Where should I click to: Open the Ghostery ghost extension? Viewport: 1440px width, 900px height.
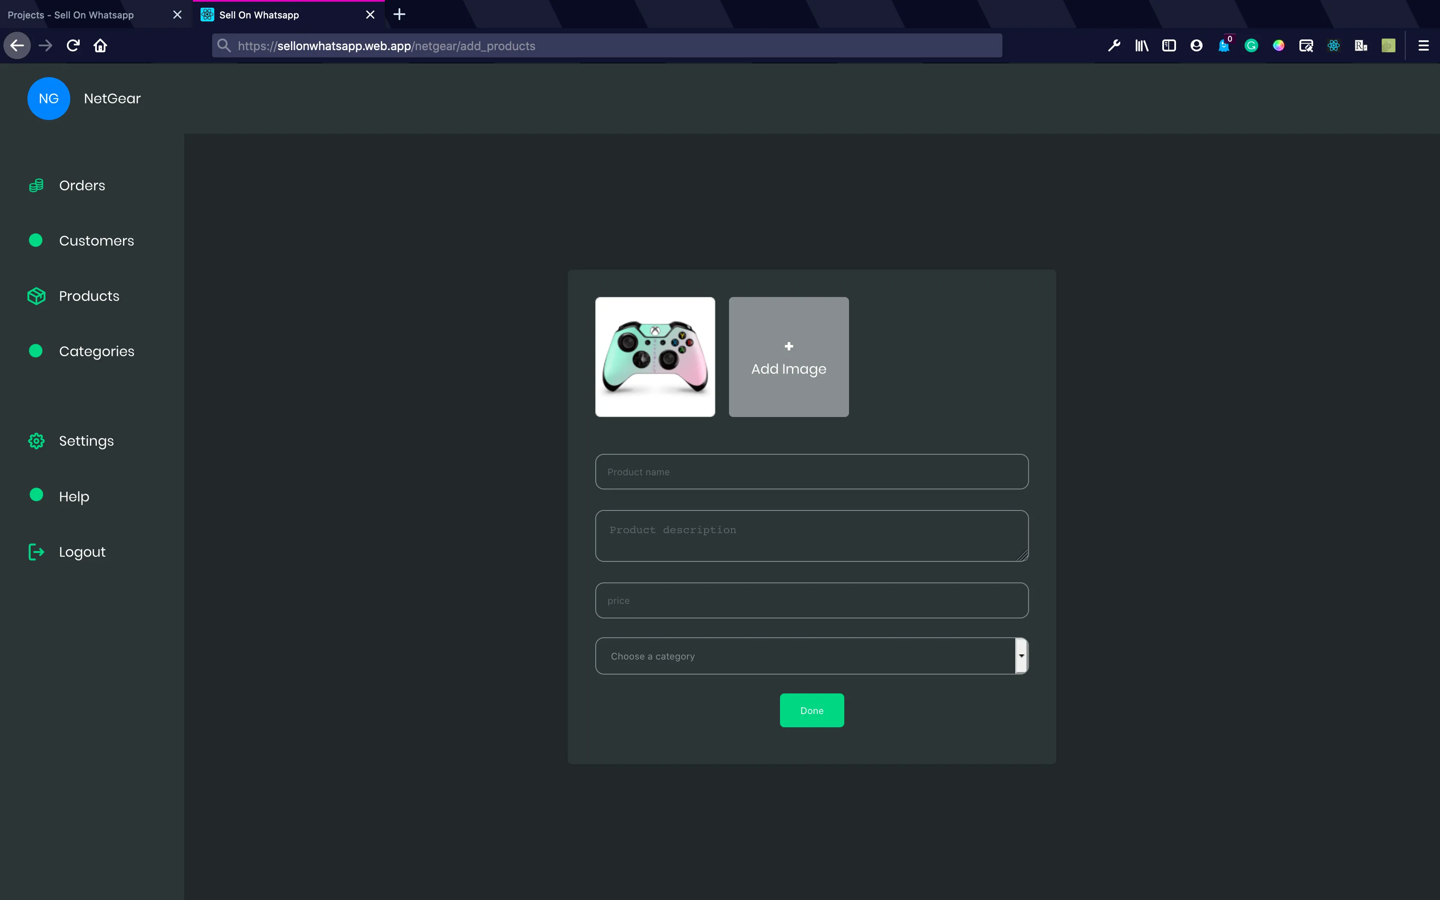pos(1224,46)
